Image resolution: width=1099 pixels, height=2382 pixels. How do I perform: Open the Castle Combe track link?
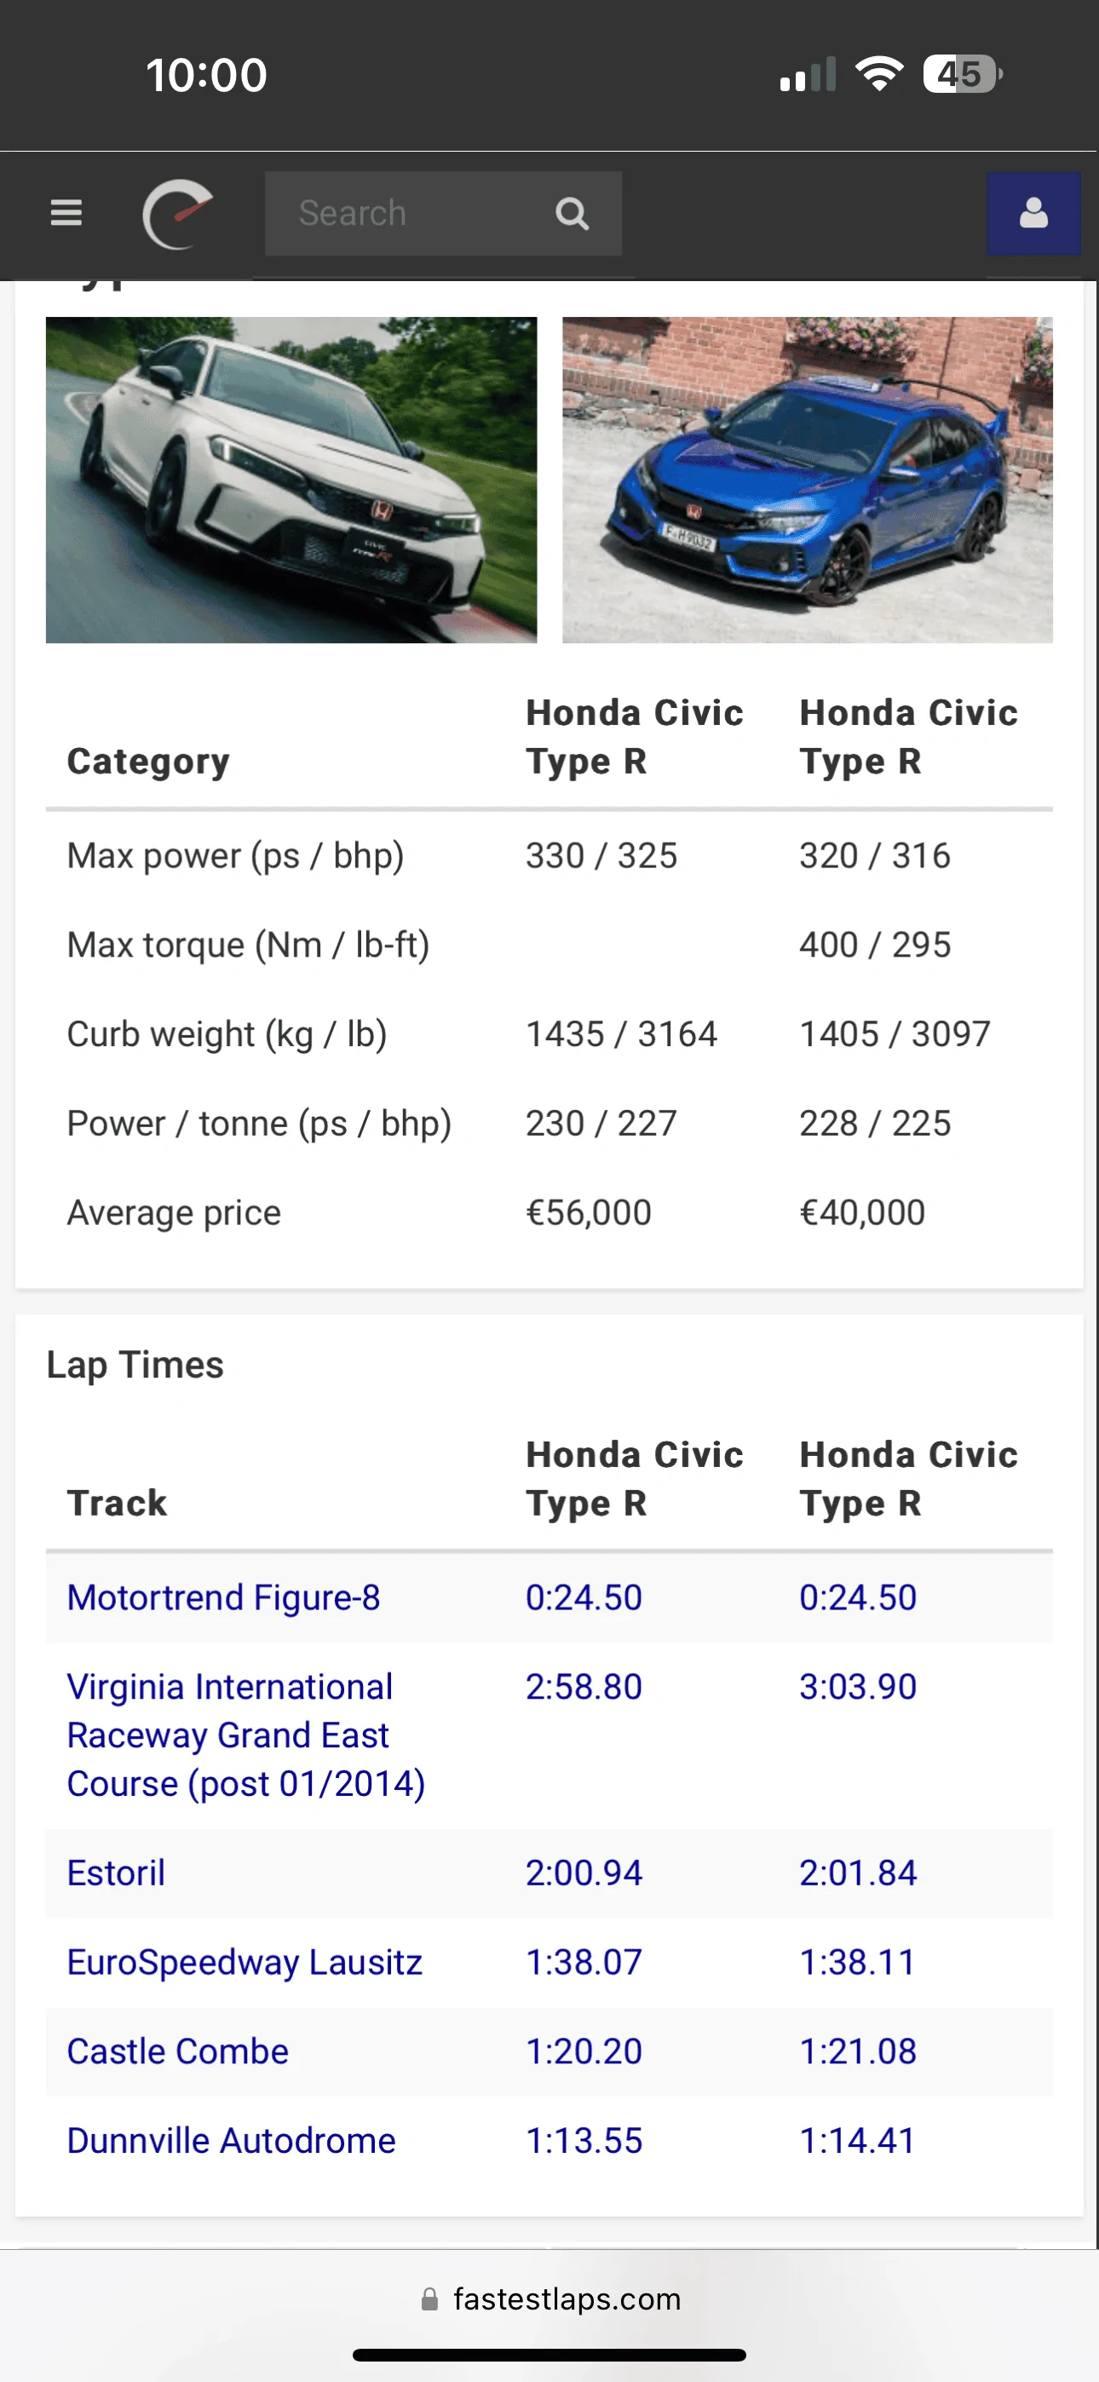177,2051
